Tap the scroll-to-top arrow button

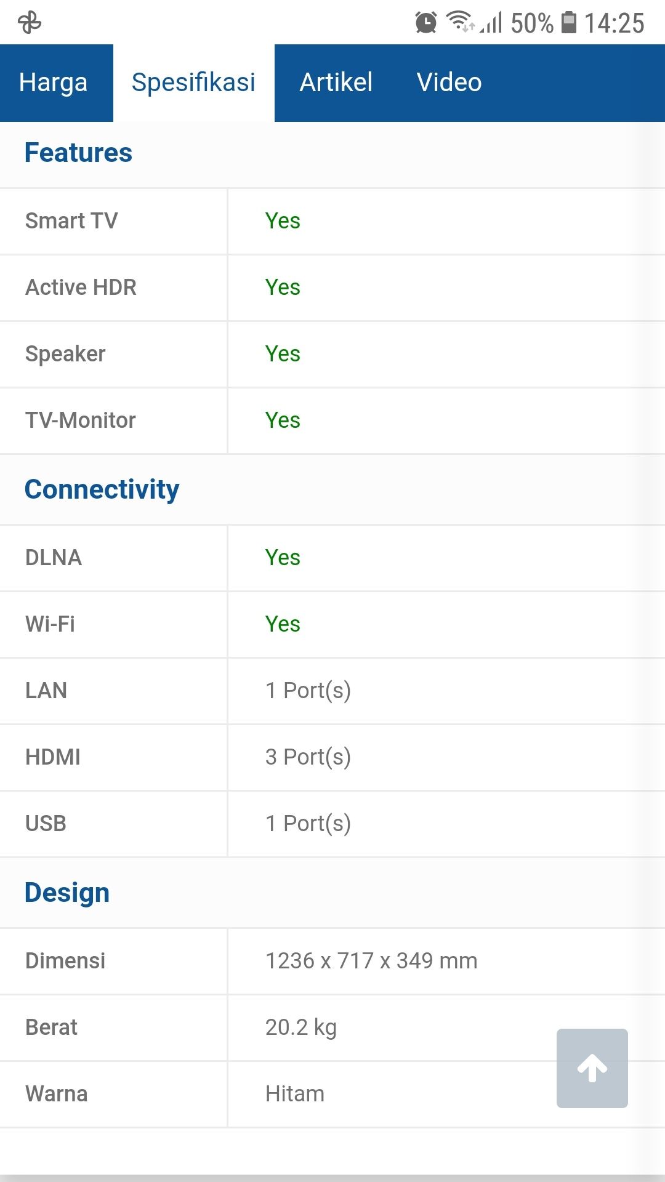[x=592, y=1068]
